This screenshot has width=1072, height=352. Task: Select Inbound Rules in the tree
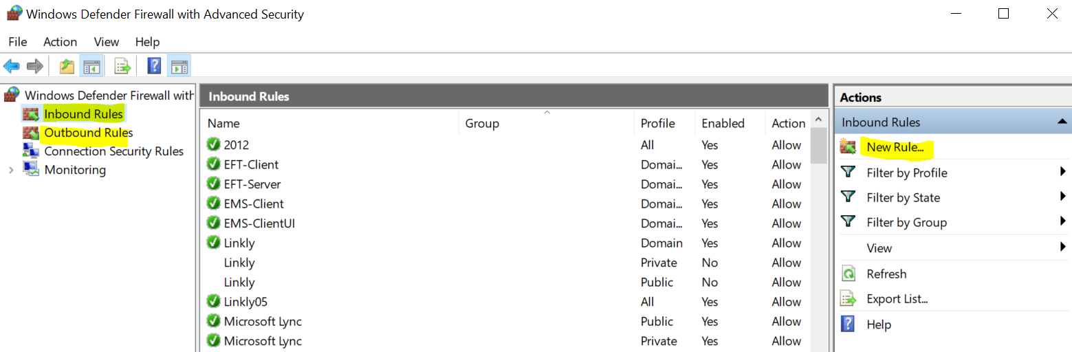click(83, 113)
